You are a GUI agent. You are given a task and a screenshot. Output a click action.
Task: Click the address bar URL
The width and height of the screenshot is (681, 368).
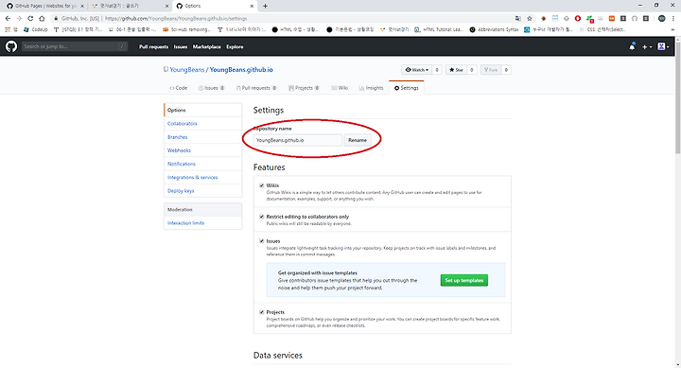[176, 19]
